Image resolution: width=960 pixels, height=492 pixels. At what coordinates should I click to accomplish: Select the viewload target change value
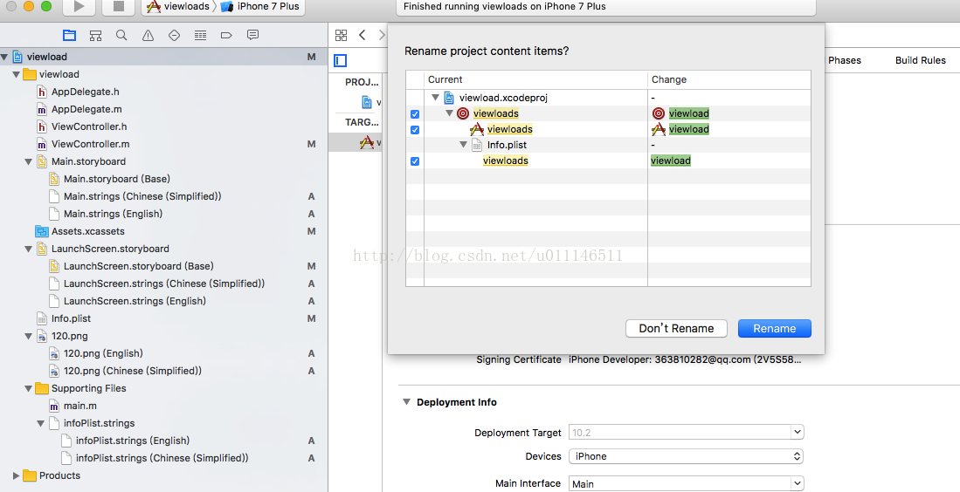689,113
